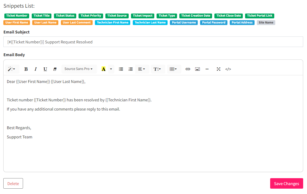Click the Ticket Portal Link snippet tag

coord(260,16)
